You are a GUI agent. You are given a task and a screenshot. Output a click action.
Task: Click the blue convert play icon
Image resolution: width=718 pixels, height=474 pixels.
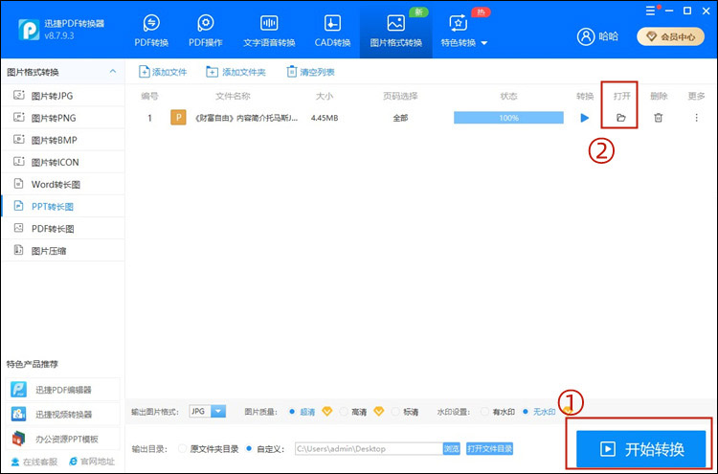pos(584,118)
